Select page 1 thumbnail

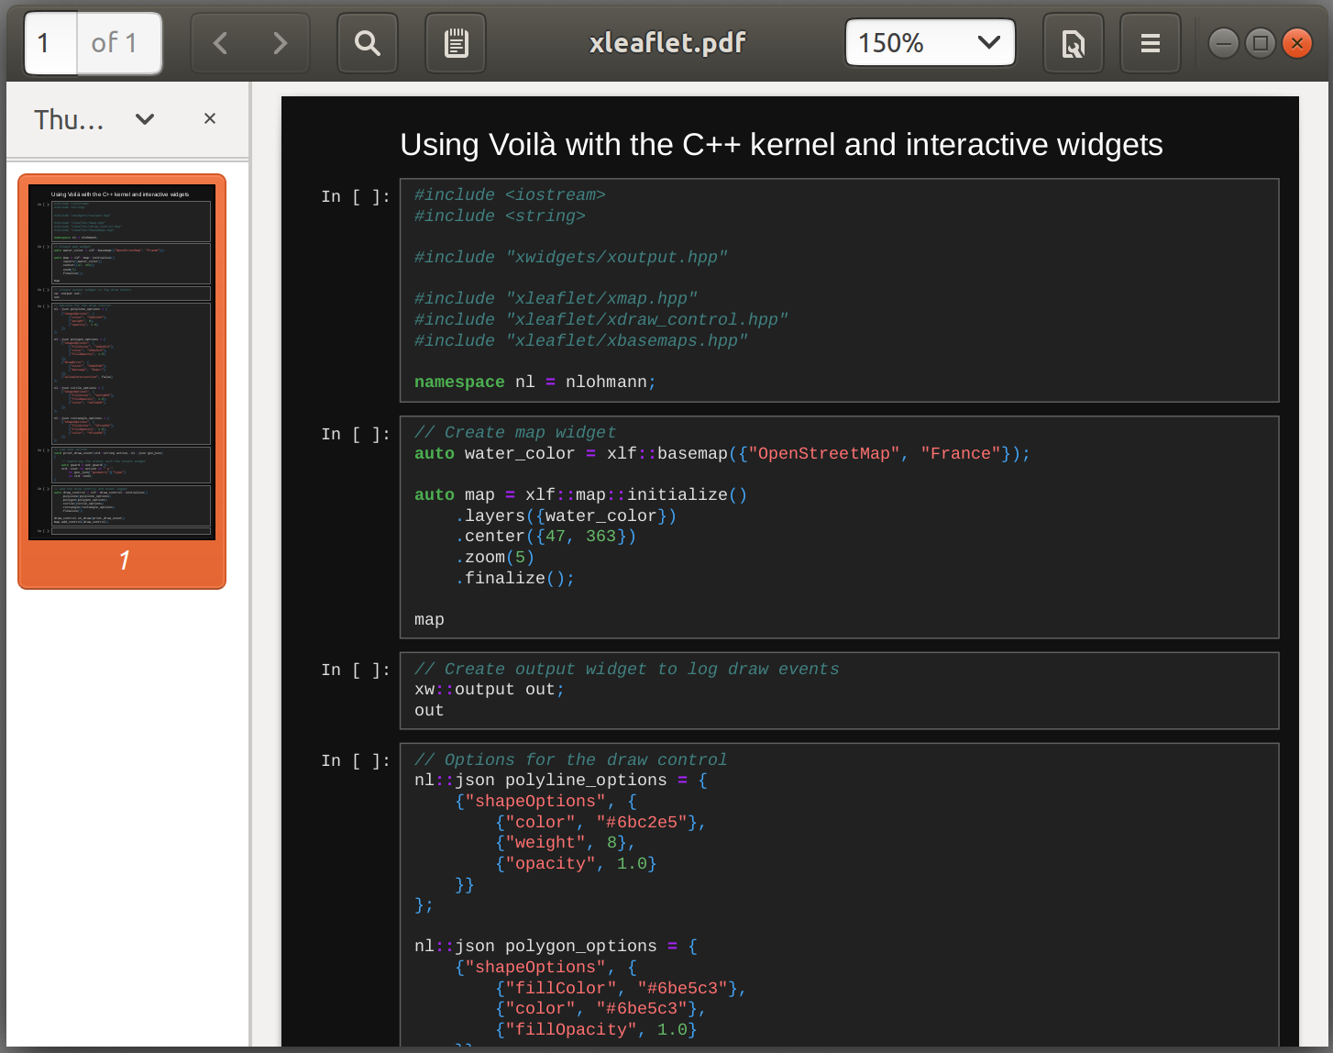(x=122, y=381)
